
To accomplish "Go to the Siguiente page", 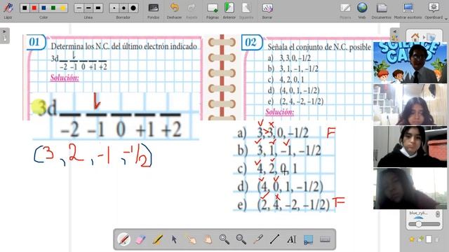I will pos(246,10).
